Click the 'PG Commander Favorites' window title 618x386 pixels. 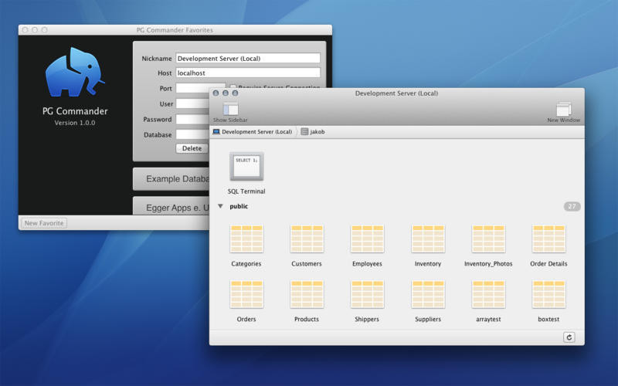coord(175,30)
